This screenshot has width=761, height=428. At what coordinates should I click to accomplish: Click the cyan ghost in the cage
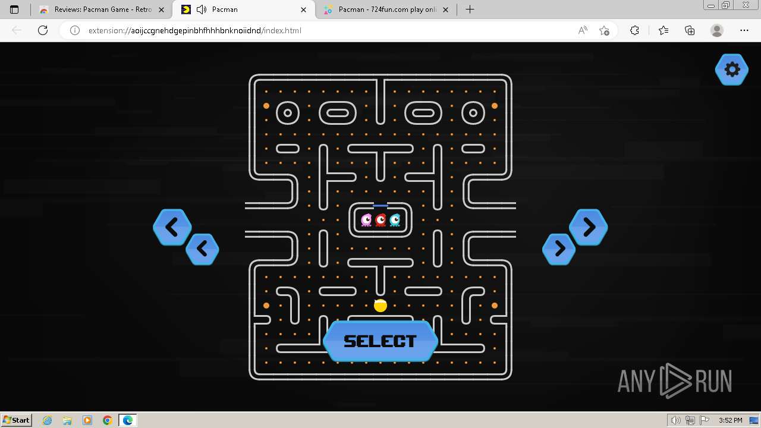395,220
